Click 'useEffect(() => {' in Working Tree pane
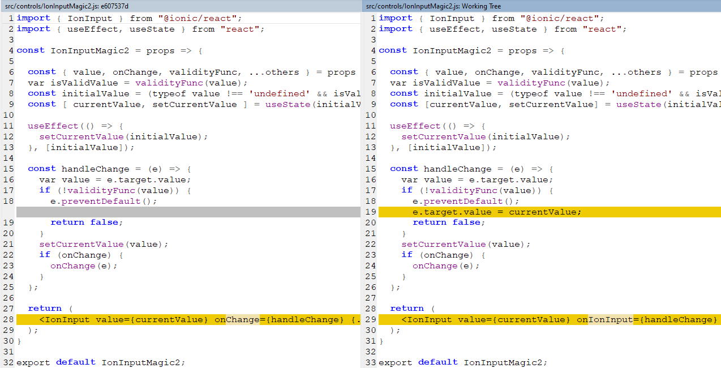 coord(437,126)
